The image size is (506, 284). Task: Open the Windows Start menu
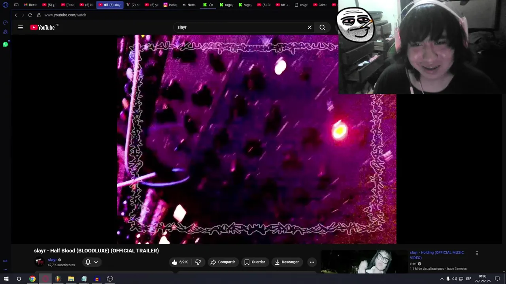[6, 279]
